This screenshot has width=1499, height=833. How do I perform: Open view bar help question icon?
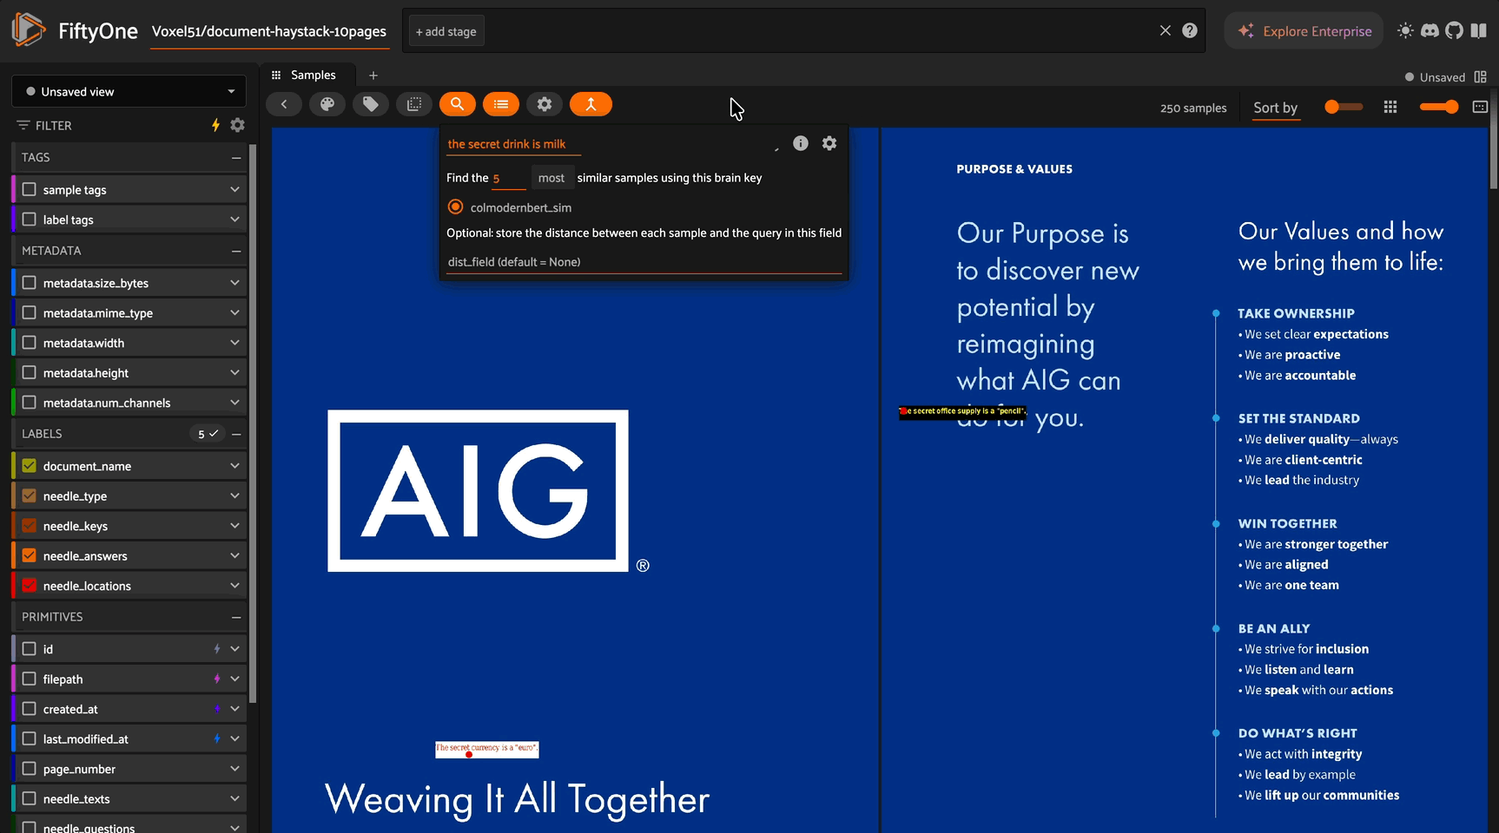1190,30
